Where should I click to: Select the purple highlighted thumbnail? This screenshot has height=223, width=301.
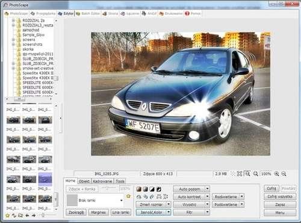tap(45, 179)
